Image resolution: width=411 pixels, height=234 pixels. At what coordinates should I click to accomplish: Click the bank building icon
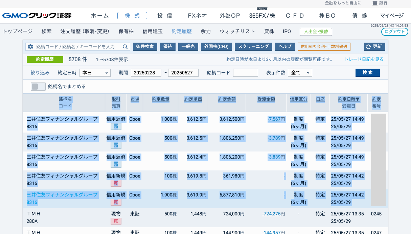click(375, 3)
